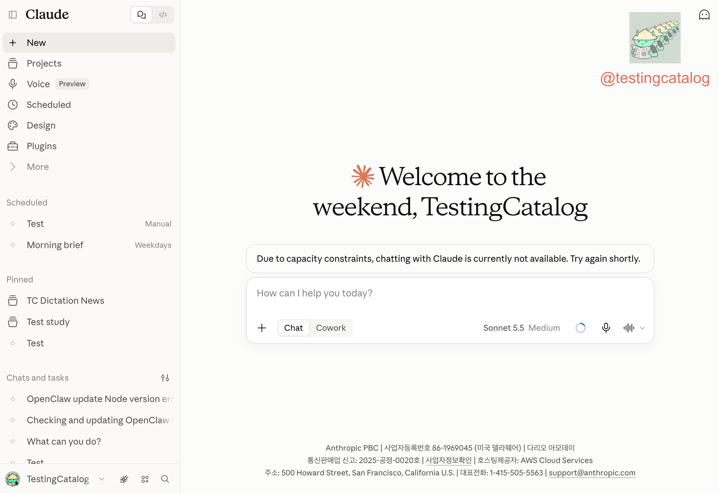Open What can you do? chat
Screen dimensions: 719x493
(89, 441)
